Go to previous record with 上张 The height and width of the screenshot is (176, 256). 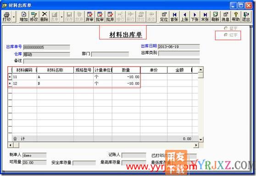click(184, 16)
